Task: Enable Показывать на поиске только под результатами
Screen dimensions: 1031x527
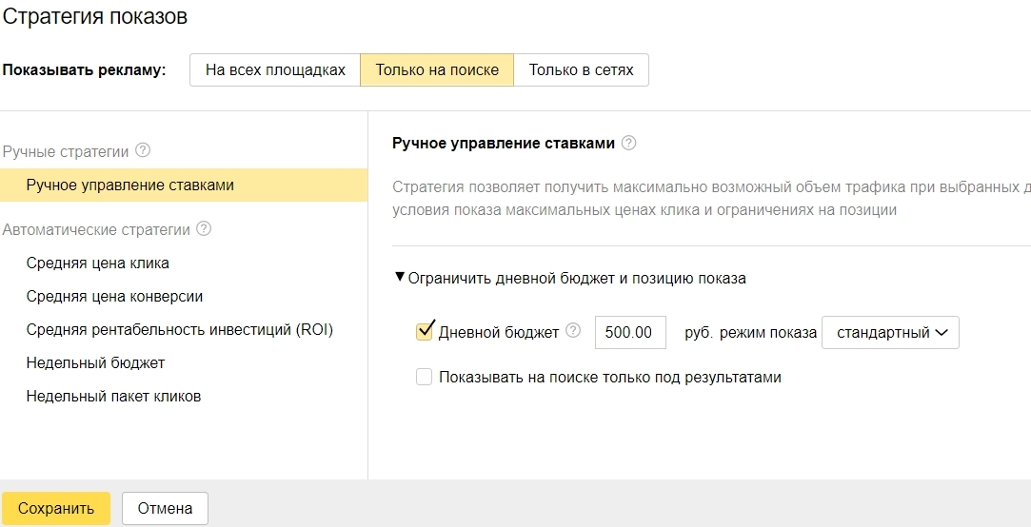Action: 425,377
